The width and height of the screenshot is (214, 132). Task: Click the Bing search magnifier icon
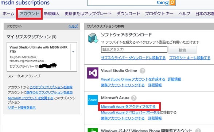pyautogui.click(x=172, y=3)
